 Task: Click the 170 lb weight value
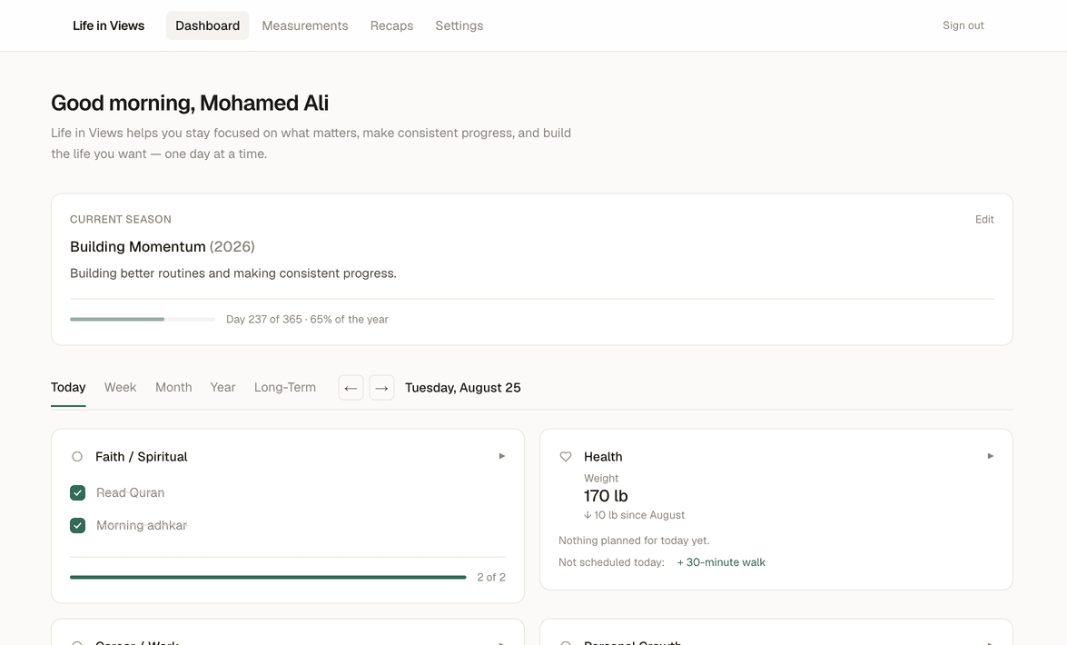click(606, 496)
